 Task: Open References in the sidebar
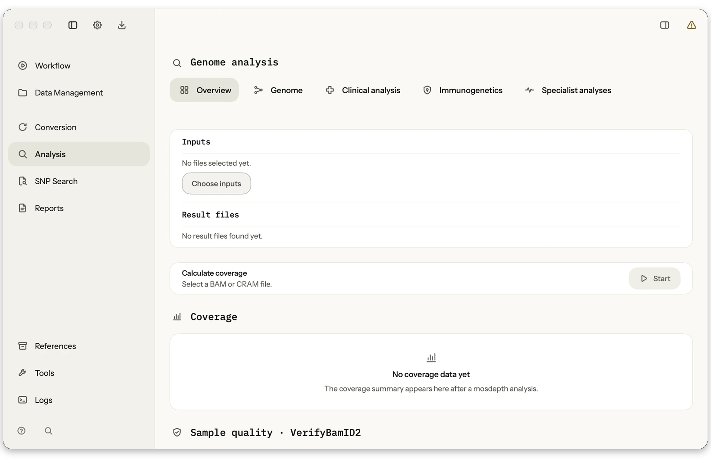click(79, 346)
